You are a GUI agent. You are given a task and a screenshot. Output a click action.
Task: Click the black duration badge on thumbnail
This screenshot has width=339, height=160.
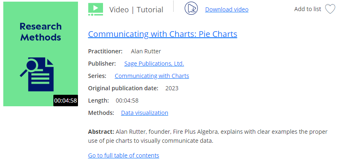66,101
